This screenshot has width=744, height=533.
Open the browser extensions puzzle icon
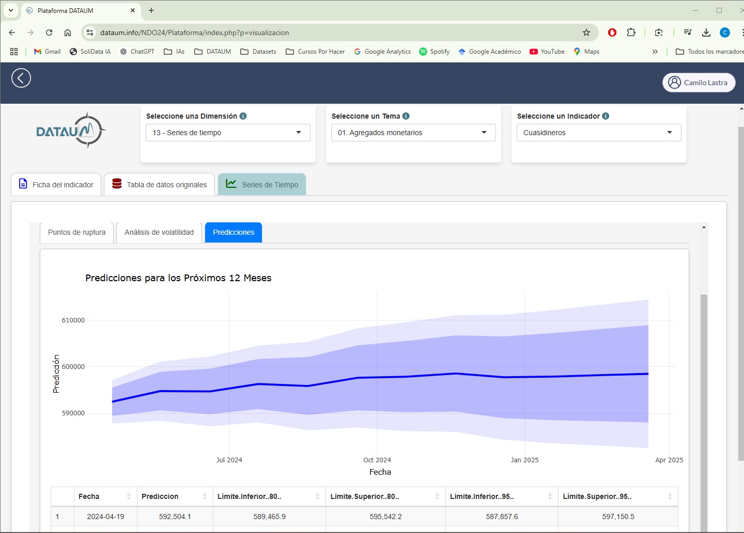631,33
